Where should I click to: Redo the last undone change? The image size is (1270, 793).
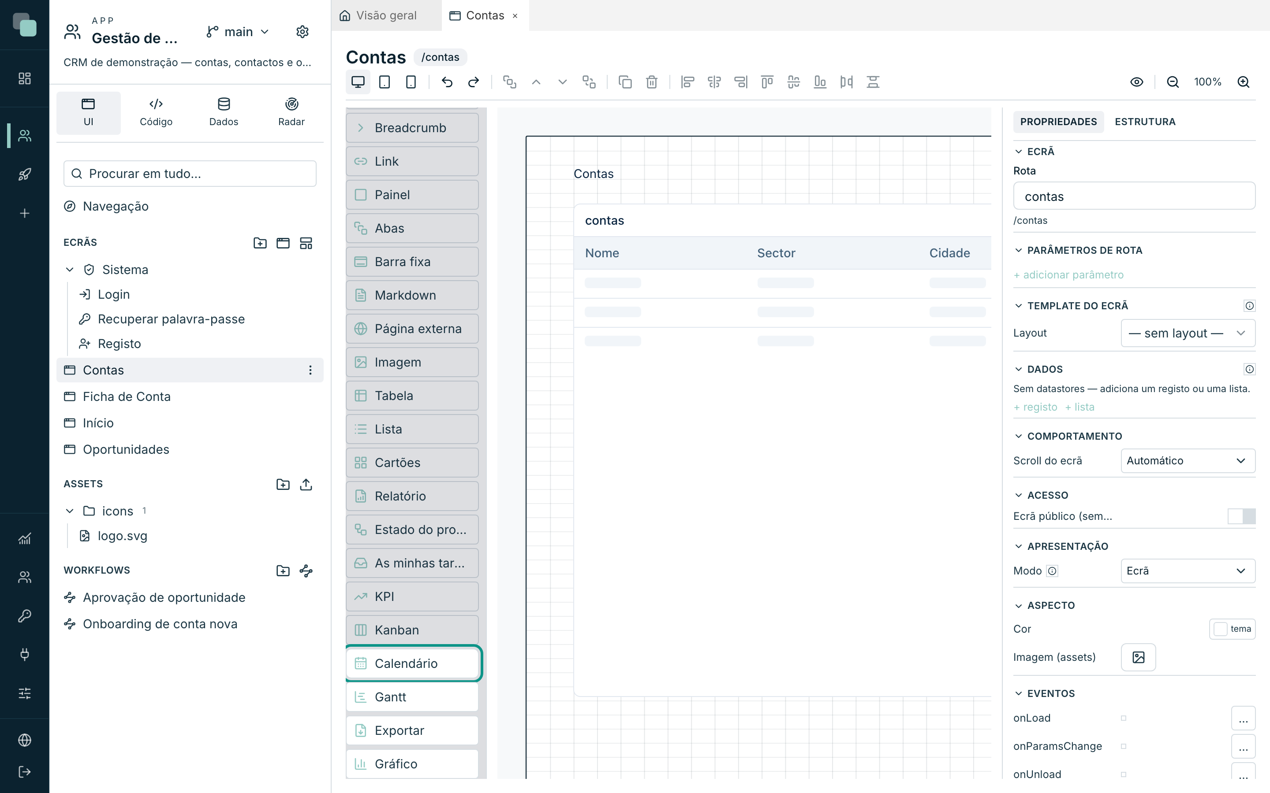[x=473, y=82]
